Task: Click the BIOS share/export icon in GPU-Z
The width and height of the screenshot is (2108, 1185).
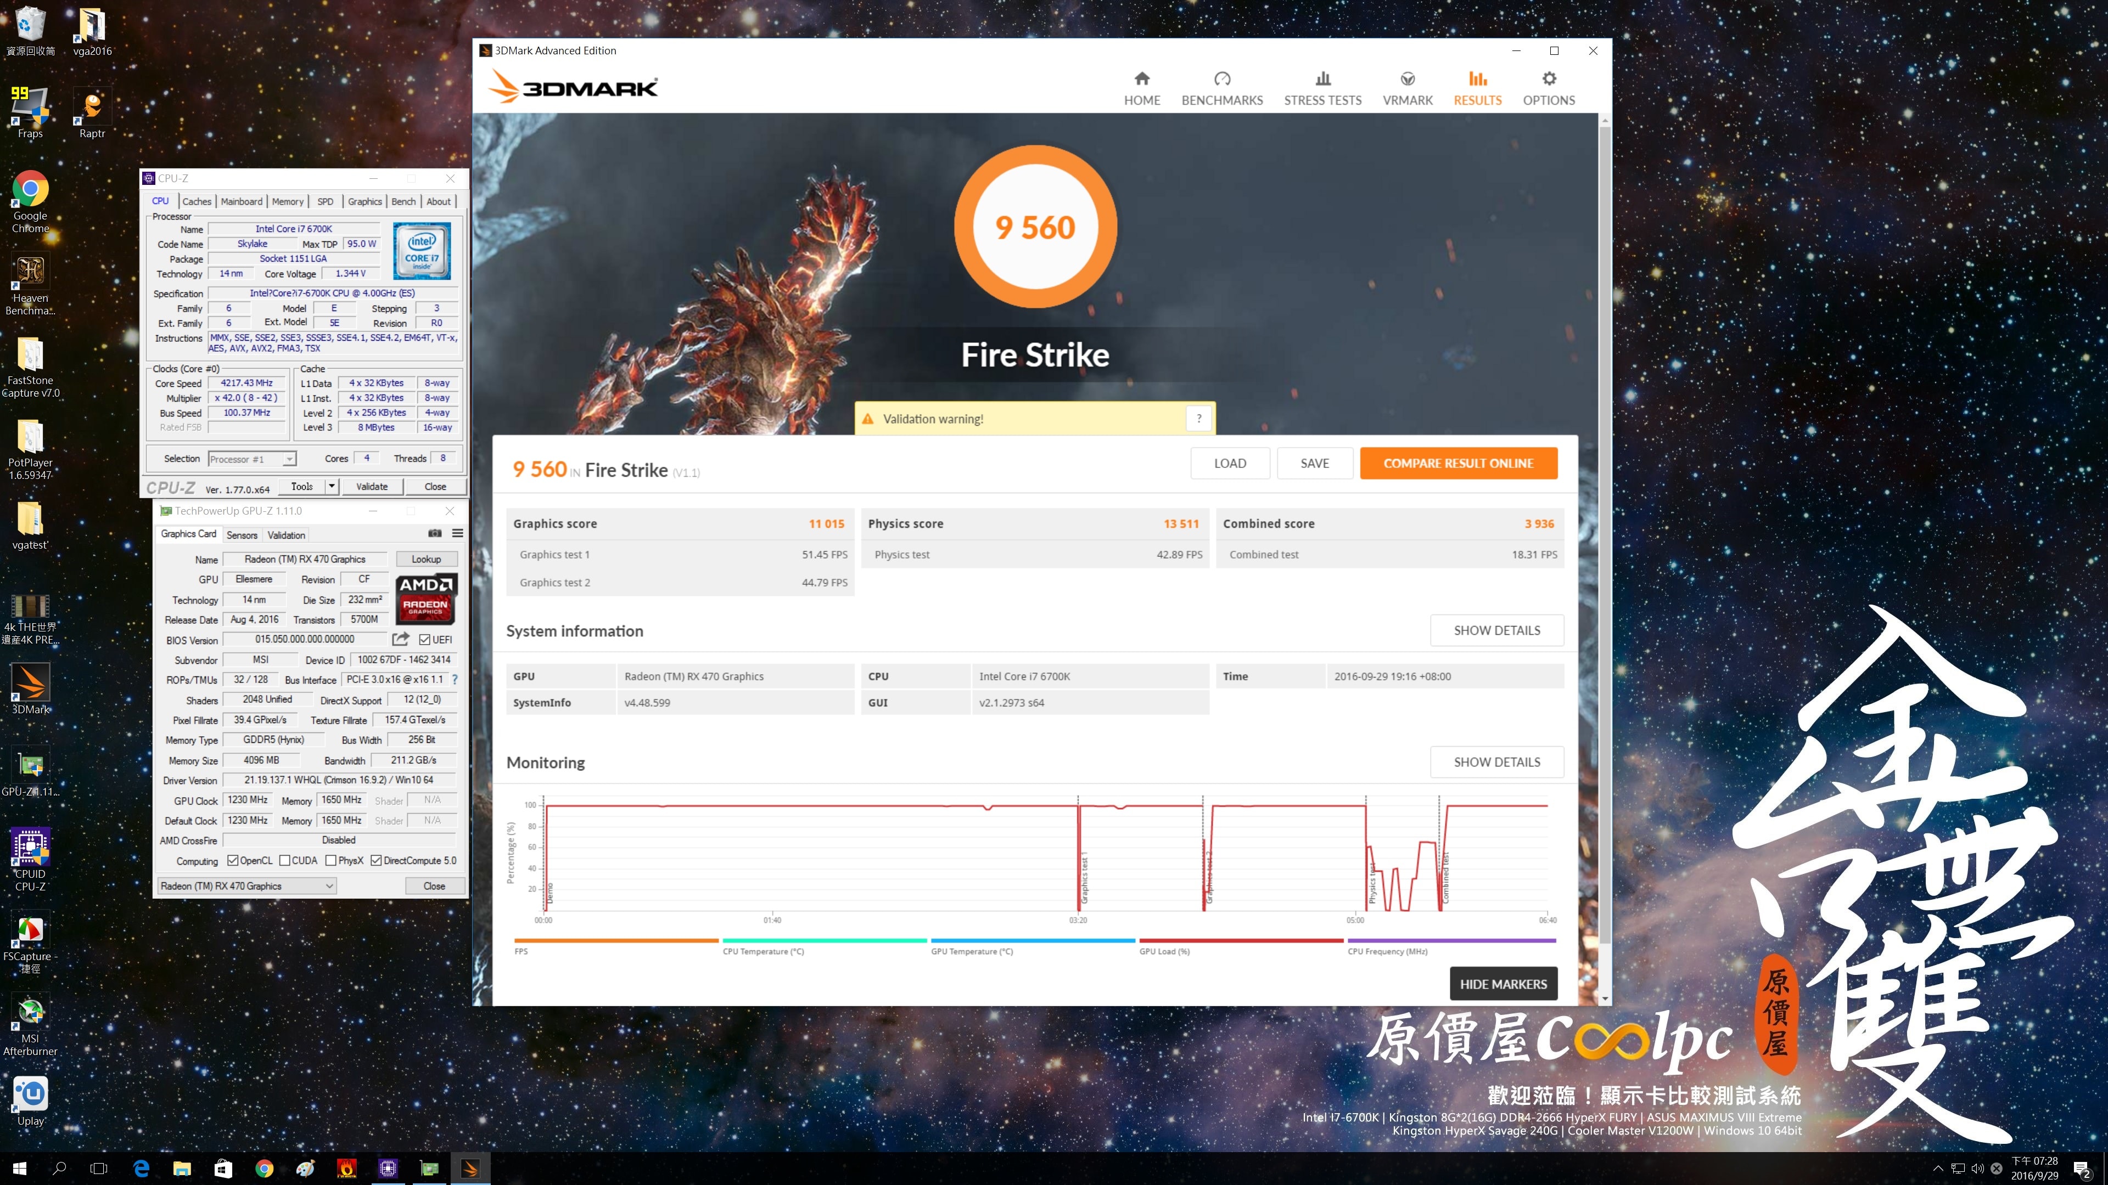Action: [400, 639]
